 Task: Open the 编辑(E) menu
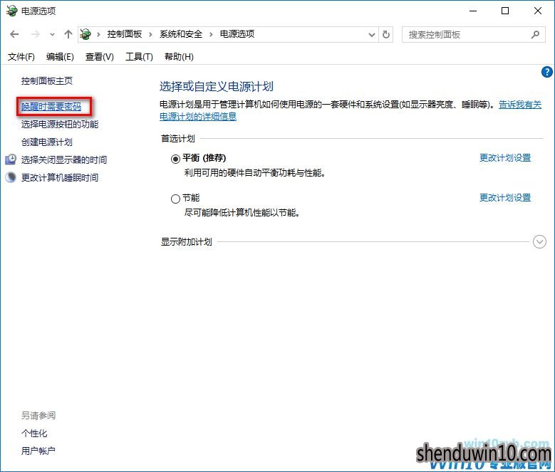coord(60,56)
